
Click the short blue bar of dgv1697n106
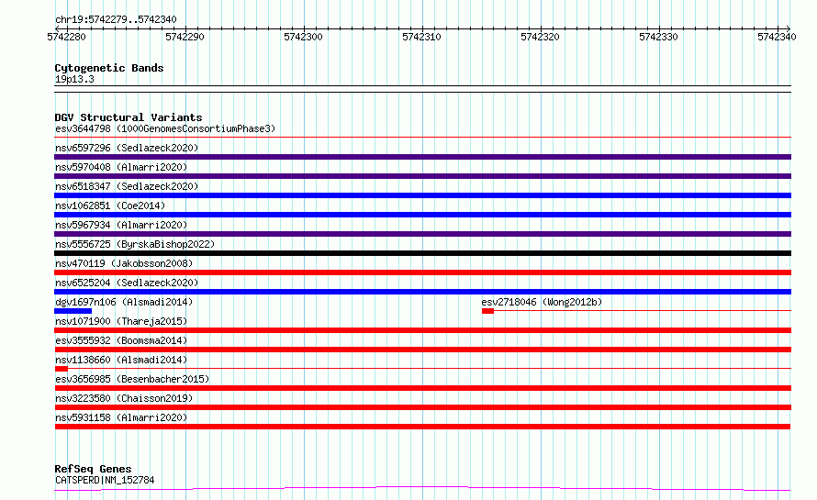pyautogui.click(x=73, y=311)
